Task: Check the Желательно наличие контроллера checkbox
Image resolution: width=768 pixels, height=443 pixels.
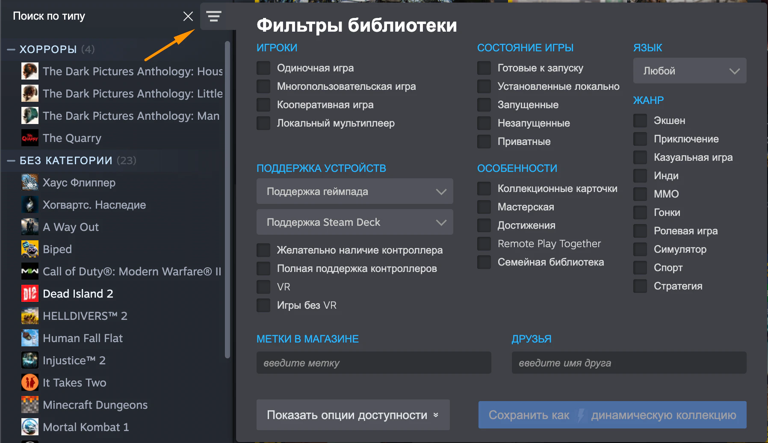Action: pos(263,250)
